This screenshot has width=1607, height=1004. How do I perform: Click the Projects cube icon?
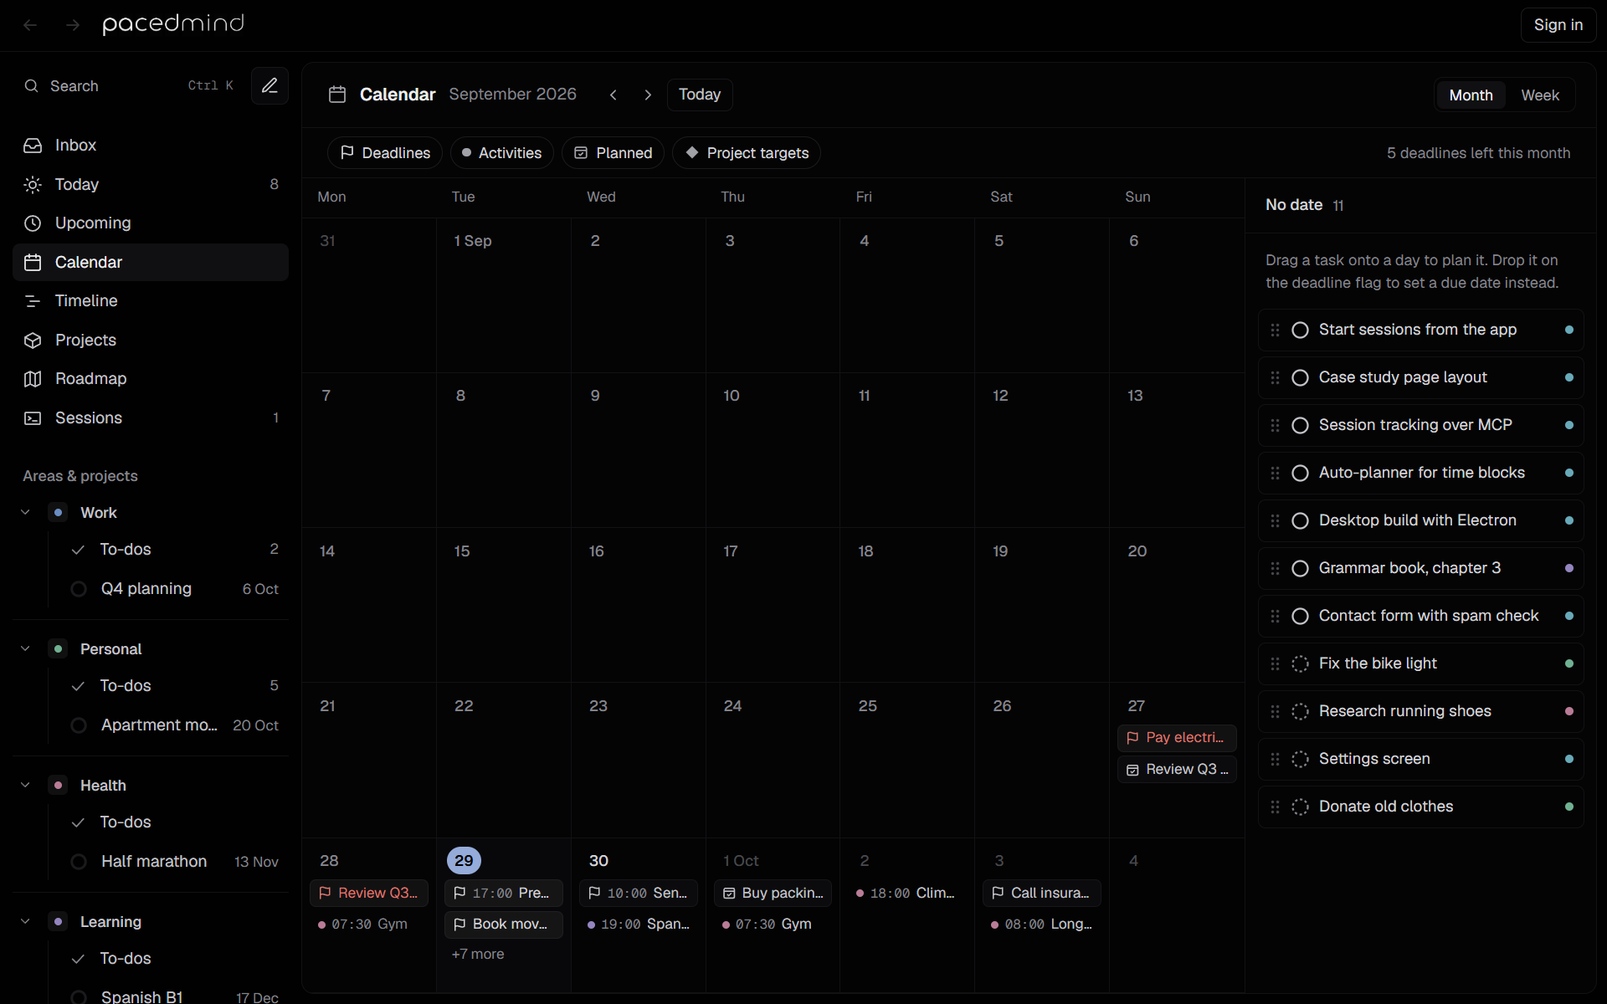[33, 341]
